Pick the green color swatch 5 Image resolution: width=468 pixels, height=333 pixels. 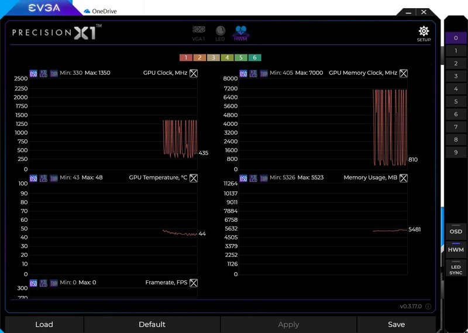click(241, 57)
